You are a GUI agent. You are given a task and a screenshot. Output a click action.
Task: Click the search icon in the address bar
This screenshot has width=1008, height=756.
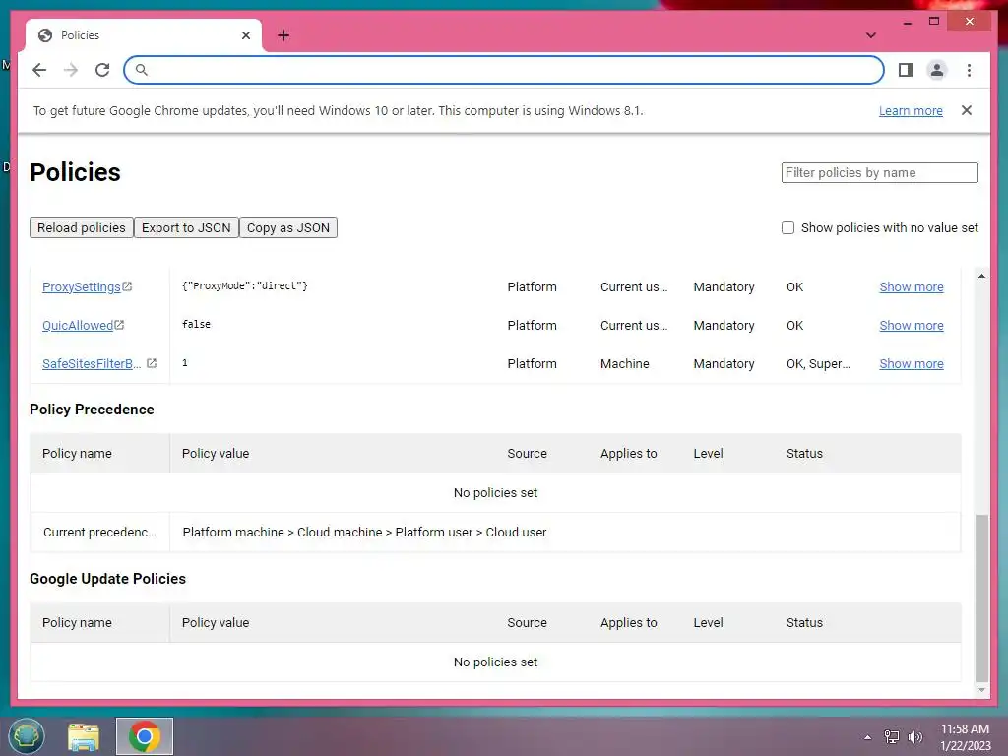tap(142, 70)
